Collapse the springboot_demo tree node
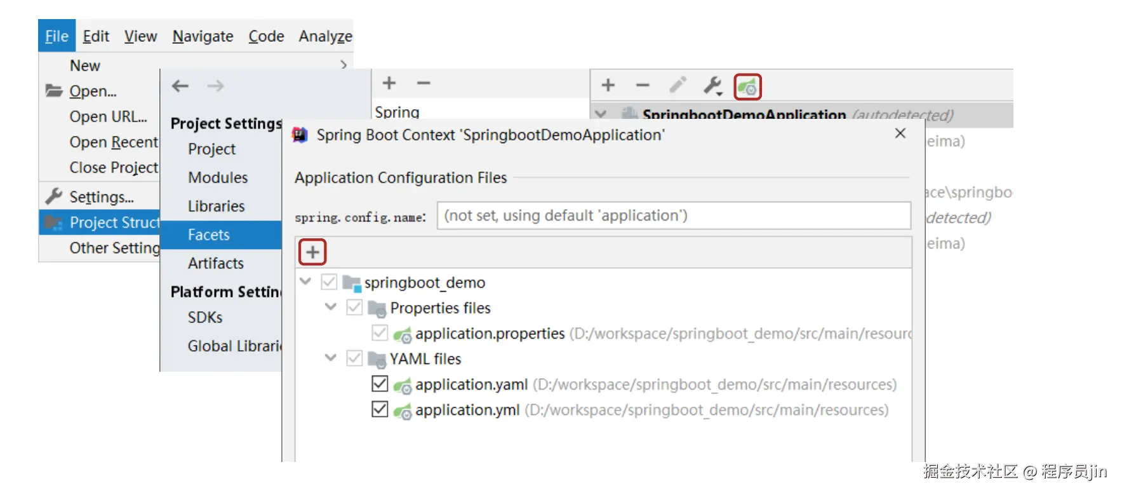The image size is (1122, 495). coord(305,281)
